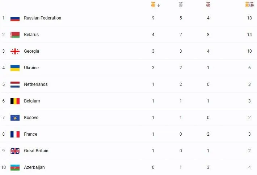This screenshot has width=257, height=175.
Task: Click the Kosovo flag icon
Action: 15,118
